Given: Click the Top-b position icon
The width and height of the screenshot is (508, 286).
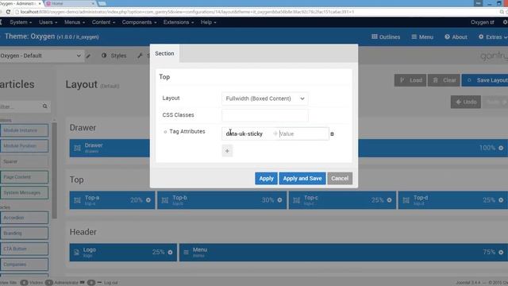Looking at the screenshot, I should [165, 200].
